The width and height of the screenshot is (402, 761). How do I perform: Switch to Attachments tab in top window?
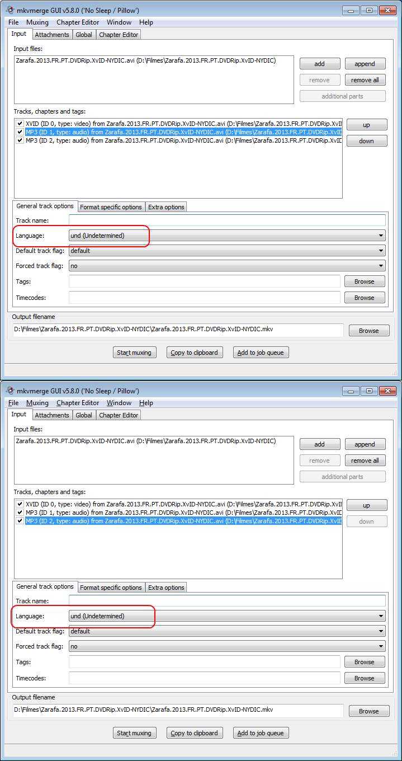coord(52,35)
